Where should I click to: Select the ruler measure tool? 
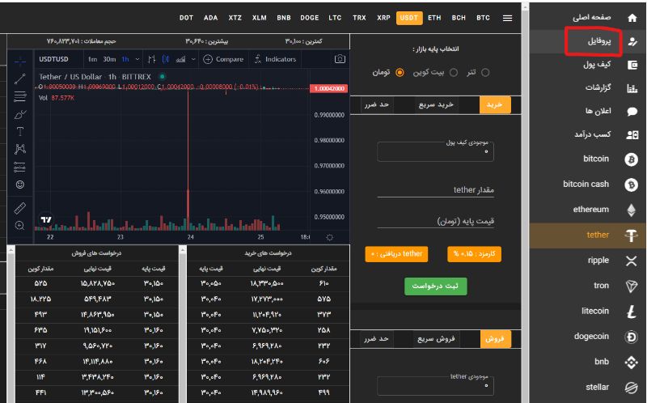[19, 208]
